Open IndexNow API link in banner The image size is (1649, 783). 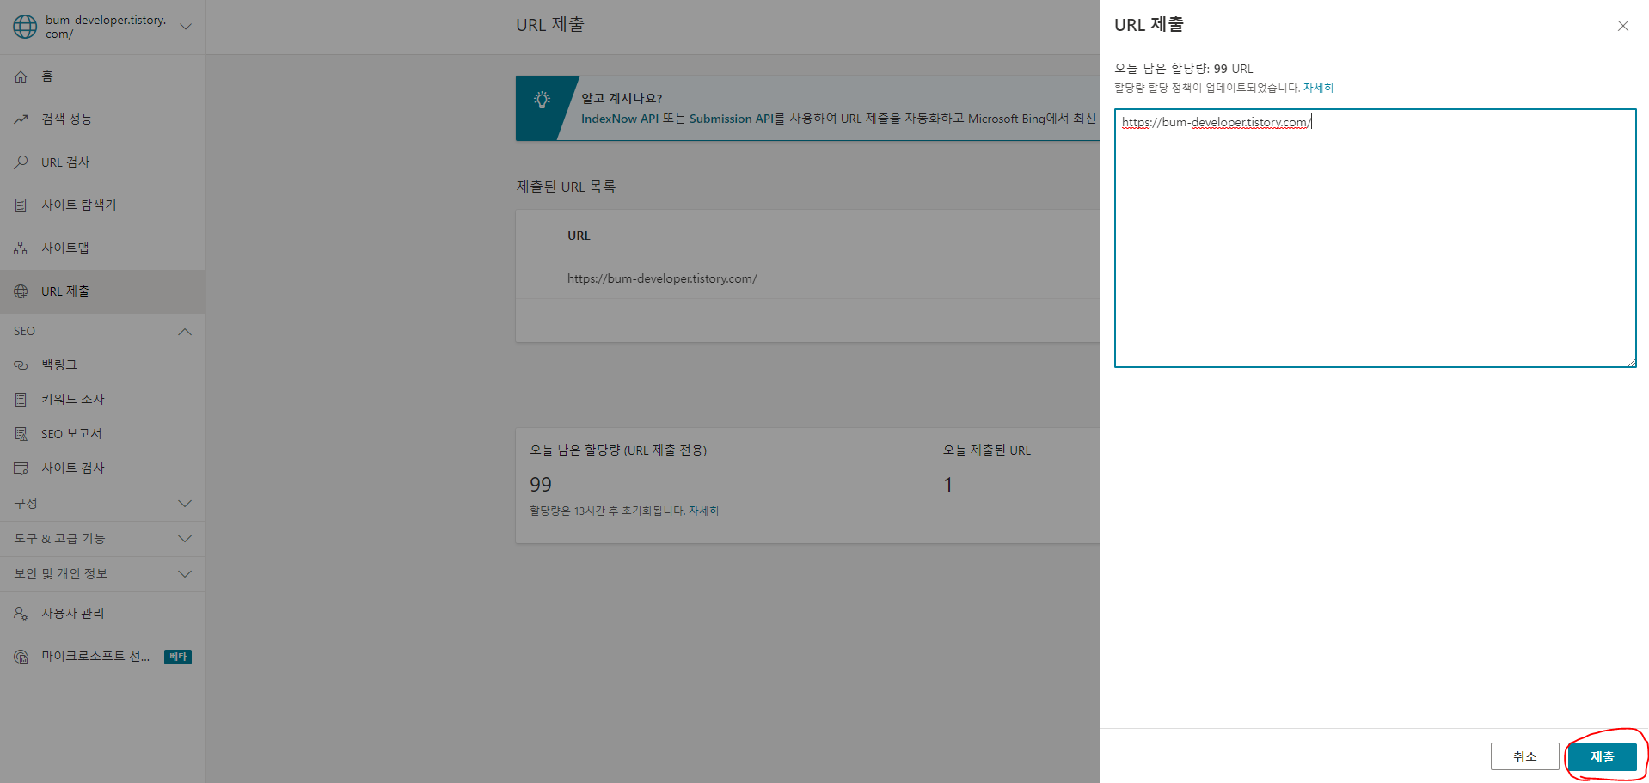coord(620,119)
